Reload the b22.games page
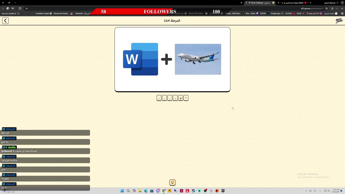This screenshot has height=194, width=345. point(332,8)
